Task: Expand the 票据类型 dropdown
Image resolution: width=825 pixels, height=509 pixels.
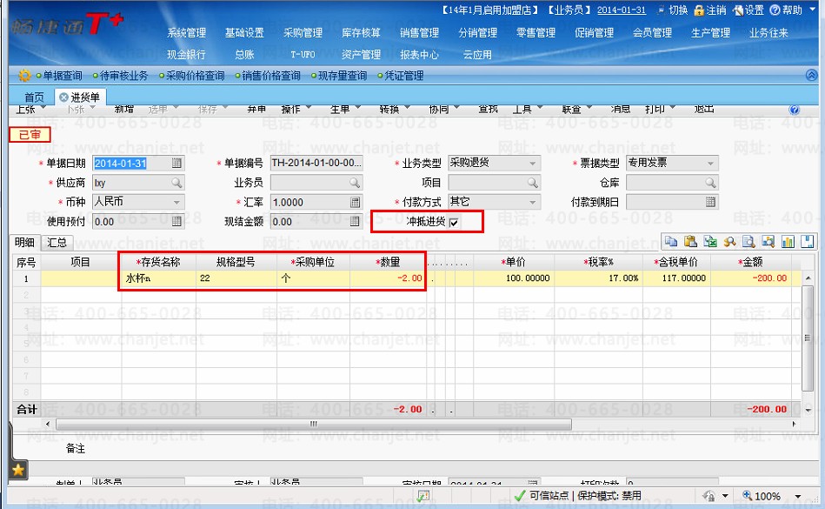Action: pyautogui.click(x=710, y=164)
